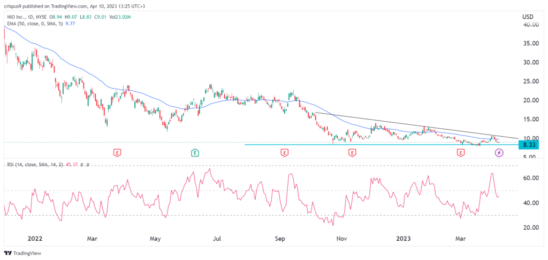Click the TradingView logo at the bottom
This screenshot has width=548, height=260.
pos(22,253)
